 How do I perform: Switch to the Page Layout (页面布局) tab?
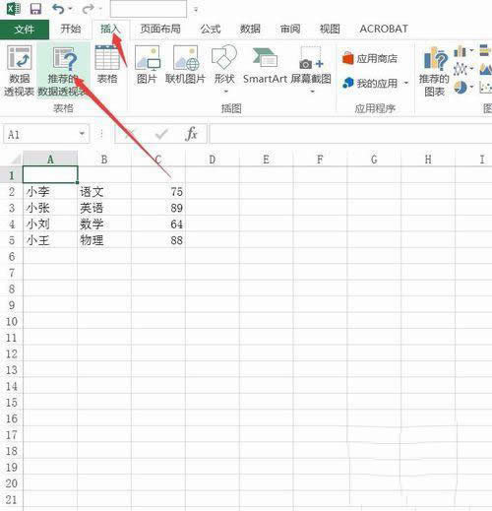(x=160, y=29)
